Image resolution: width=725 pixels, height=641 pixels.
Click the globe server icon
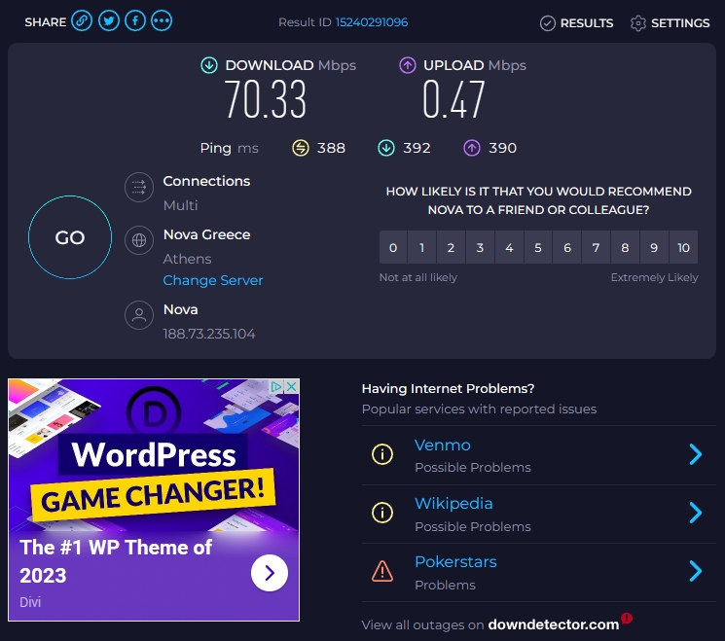[x=139, y=240]
